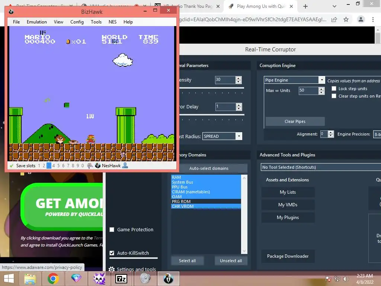The width and height of the screenshot is (381, 286).
Task: Open My Plugins button
Action: point(288,217)
